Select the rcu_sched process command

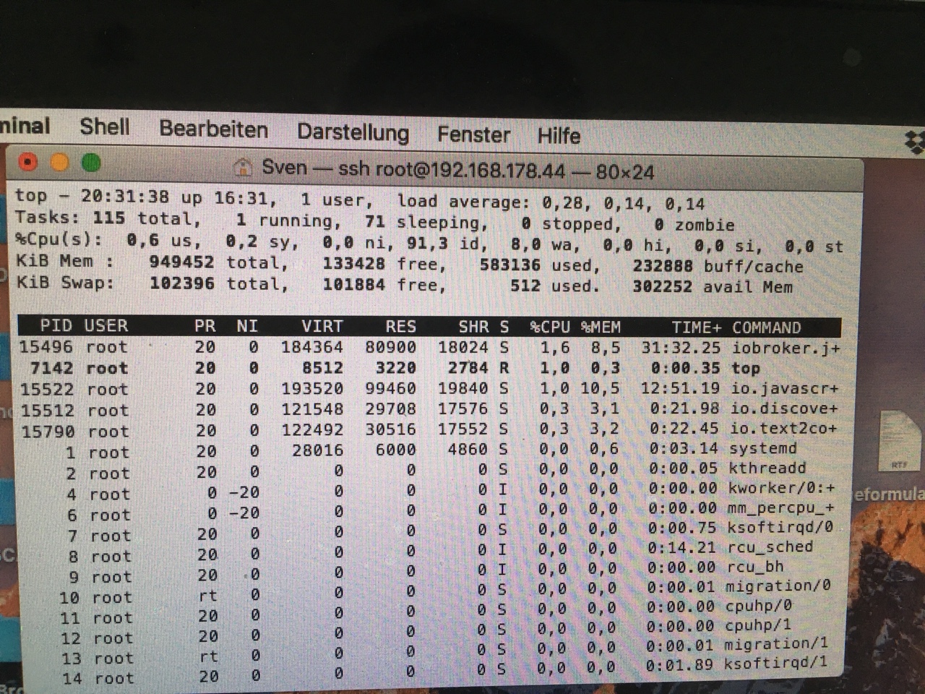click(770, 547)
